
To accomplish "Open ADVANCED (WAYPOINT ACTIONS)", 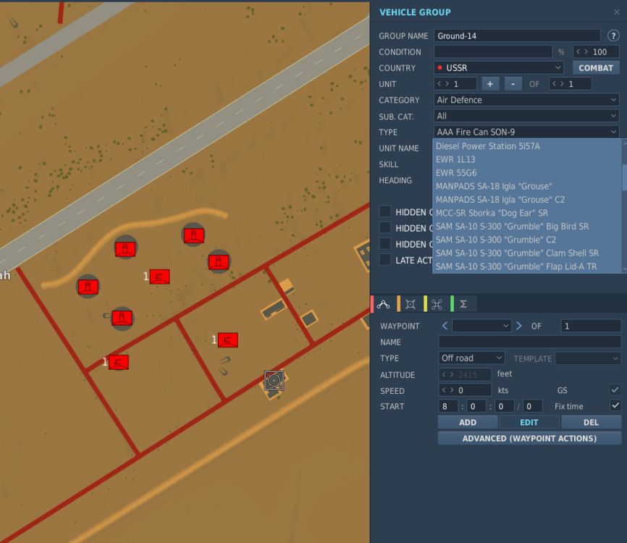I will coord(529,438).
